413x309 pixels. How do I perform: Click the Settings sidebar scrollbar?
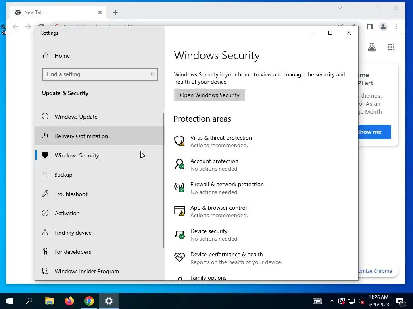(163, 180)
